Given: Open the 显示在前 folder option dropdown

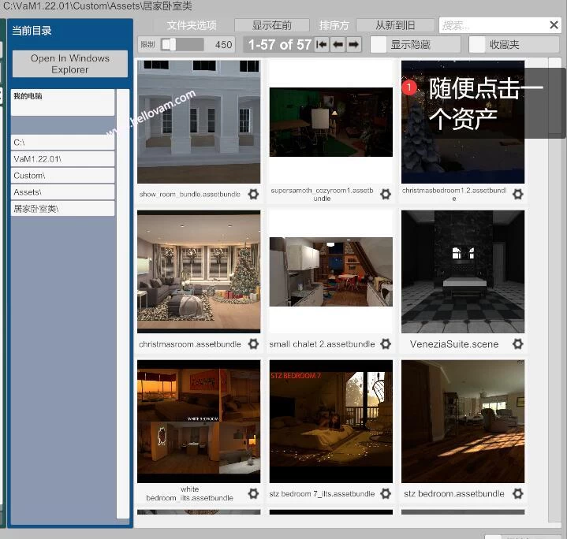Looking at the screenshot, I should (271, 25).
